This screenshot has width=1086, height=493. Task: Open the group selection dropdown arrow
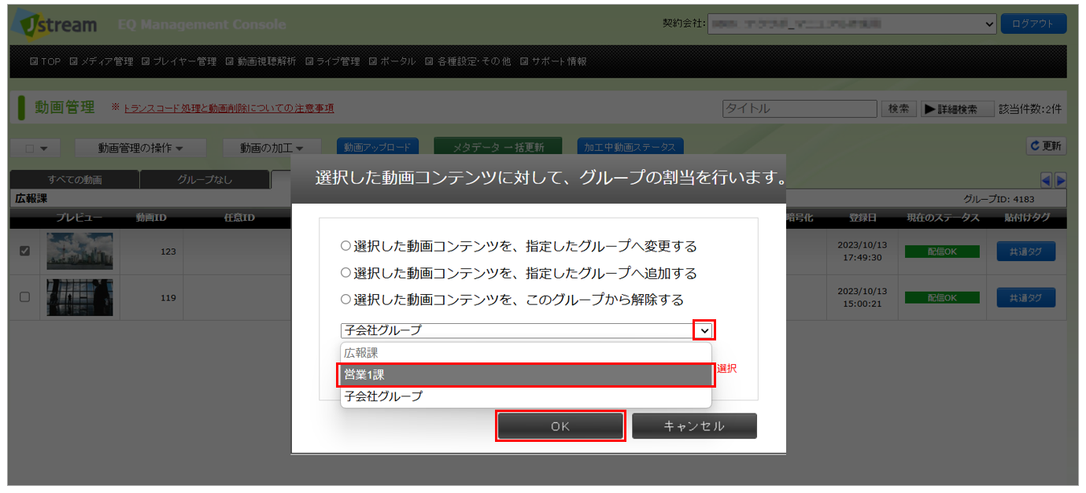pyautogui.click(x=704, y=330)
